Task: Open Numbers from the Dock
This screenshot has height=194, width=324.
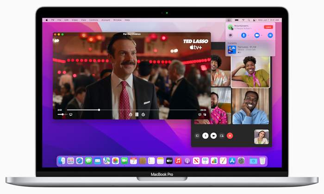Action: (214, 161)
